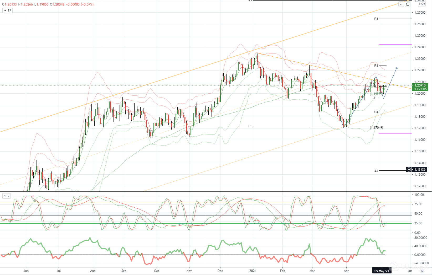Click the low value 1.19860
The image size is (432, 275).
coord(42,4)
